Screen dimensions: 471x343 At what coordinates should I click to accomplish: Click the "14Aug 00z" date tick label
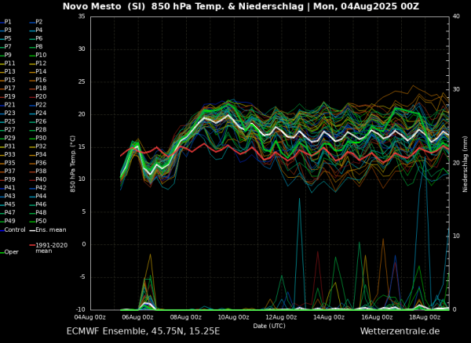[x=329, y=317]
